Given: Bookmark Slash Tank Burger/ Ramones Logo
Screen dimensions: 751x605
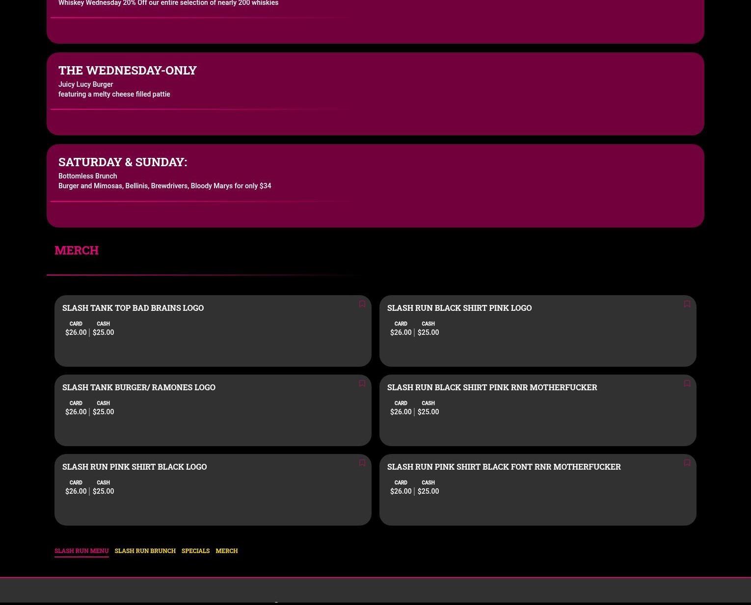Looking at the screenshot, I should pyautogui.click(x=362, y=383).
